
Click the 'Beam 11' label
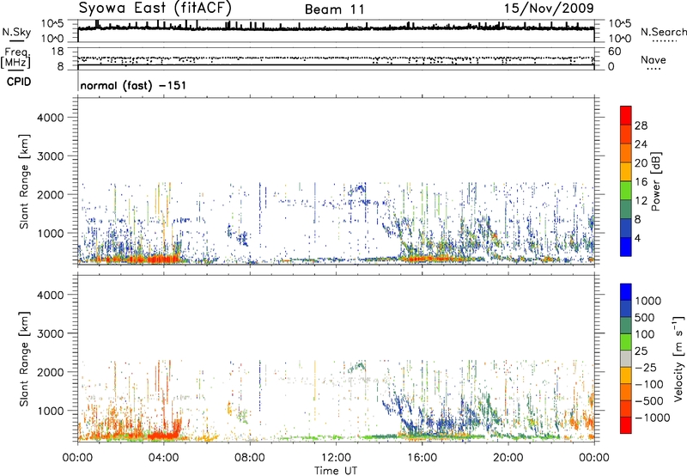click(x=334, y=9)
